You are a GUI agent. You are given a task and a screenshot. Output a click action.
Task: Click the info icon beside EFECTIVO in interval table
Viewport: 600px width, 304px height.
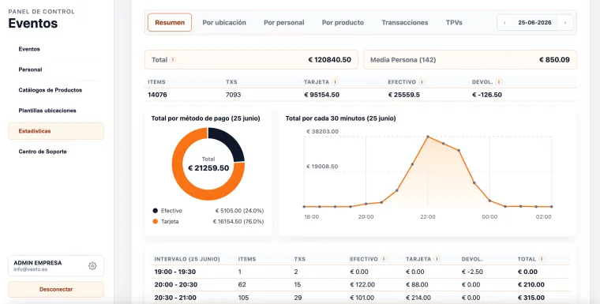pos(384,259)
